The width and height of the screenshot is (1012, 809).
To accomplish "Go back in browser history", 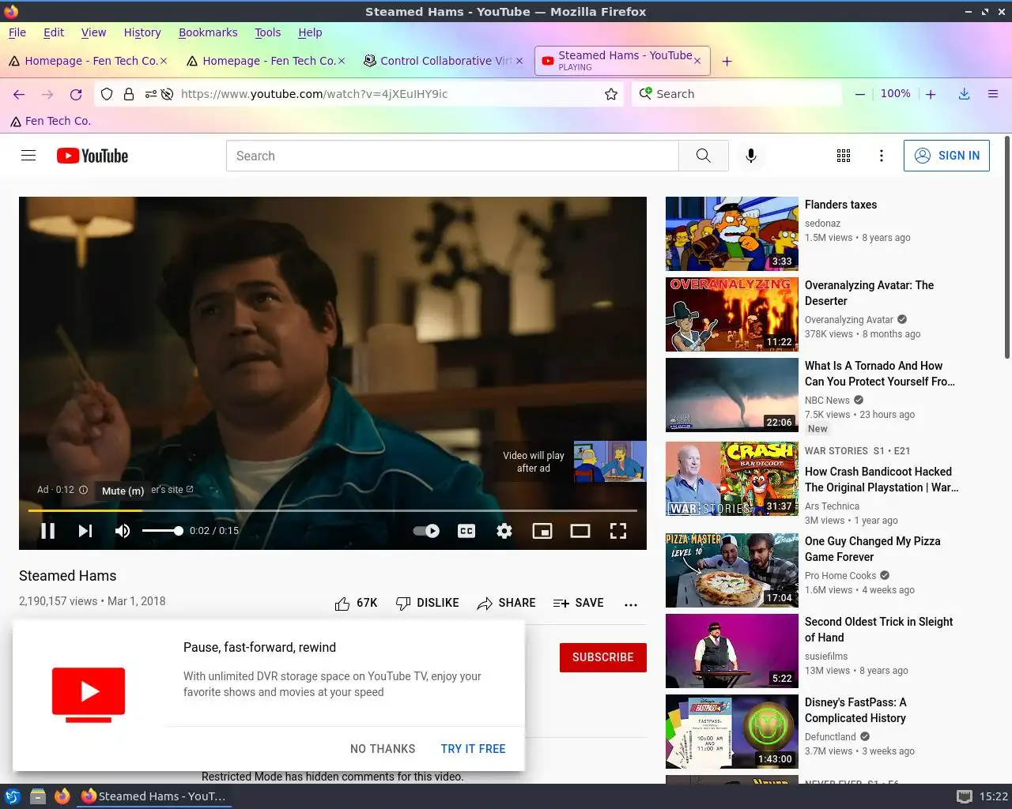I will [x=19, y=94].
